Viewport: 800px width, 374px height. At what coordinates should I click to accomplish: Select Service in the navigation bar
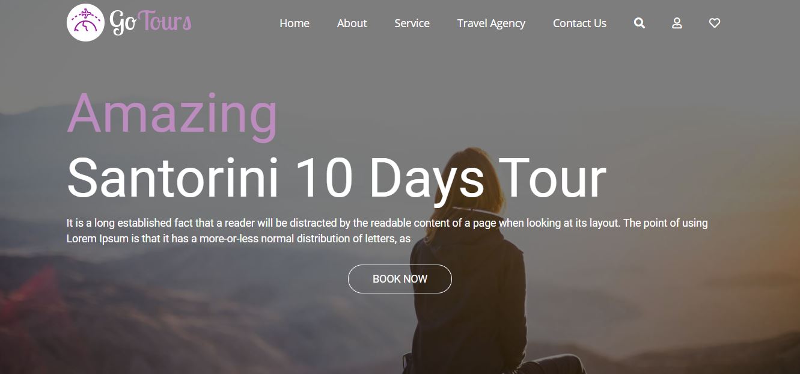tap(412, 23)
